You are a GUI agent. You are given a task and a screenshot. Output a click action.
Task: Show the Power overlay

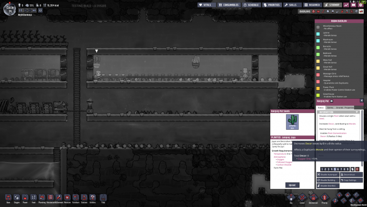[318, 11]
